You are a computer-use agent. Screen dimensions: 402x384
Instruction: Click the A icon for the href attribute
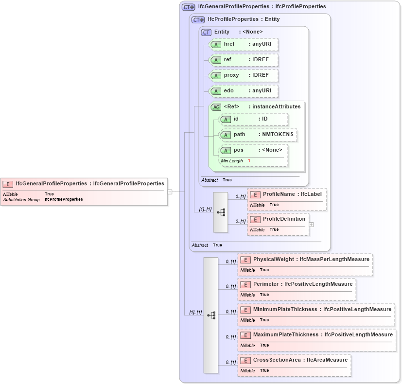tap(217, 45)
